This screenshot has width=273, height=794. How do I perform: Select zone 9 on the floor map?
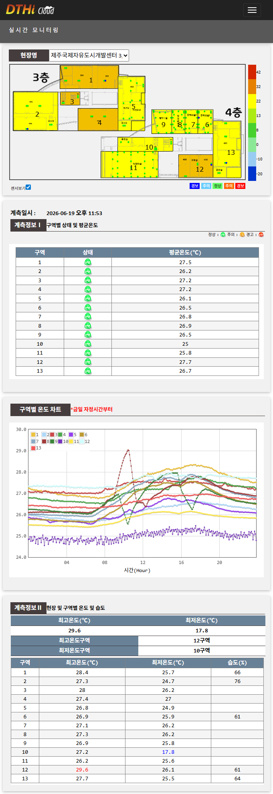pyautogui.click(x=162, y=121)
